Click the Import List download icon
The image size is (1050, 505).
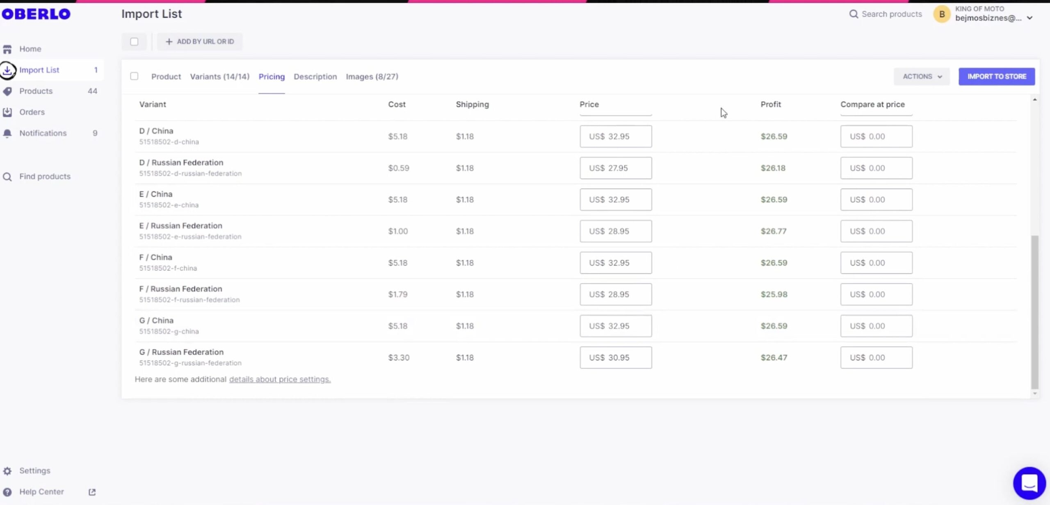[x=7, y=70]
